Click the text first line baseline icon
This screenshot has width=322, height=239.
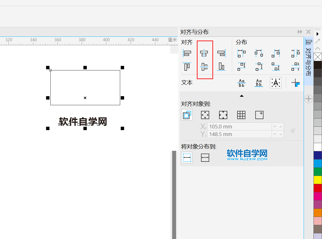[241, 83]
